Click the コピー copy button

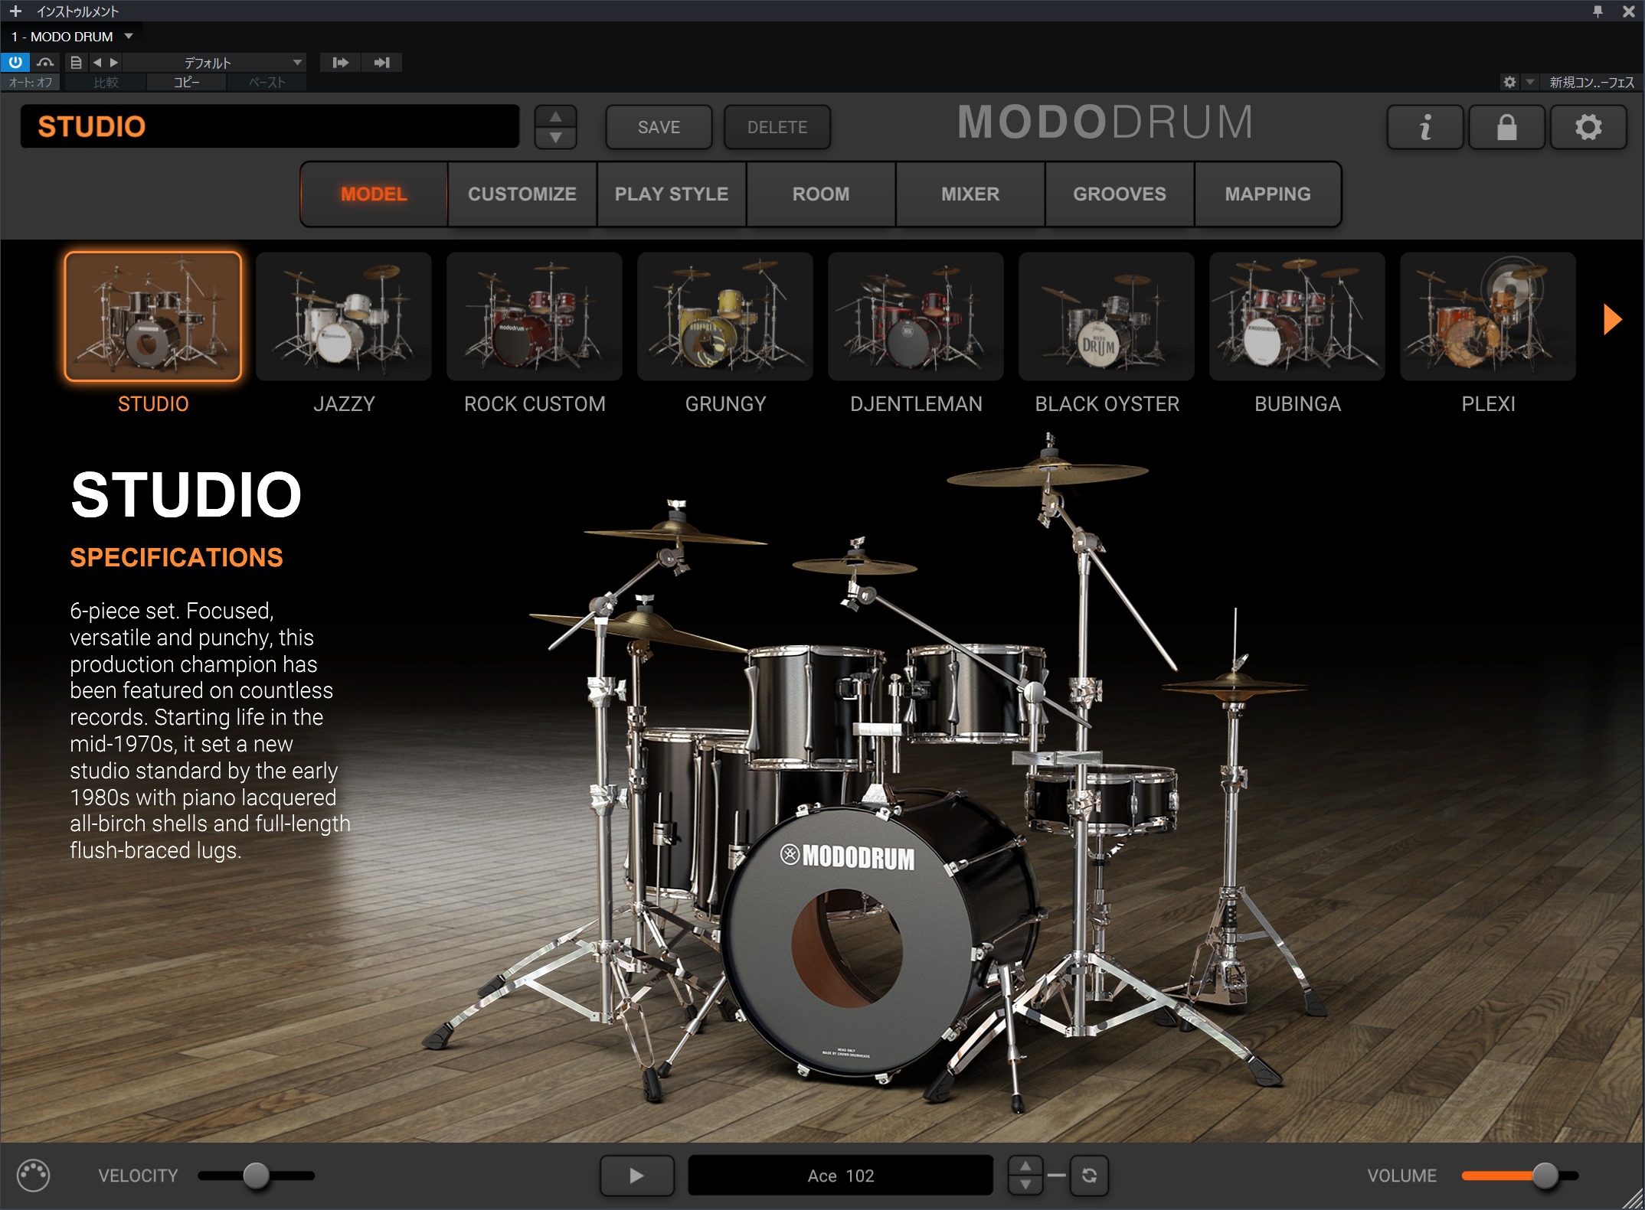tap(186, 82)
